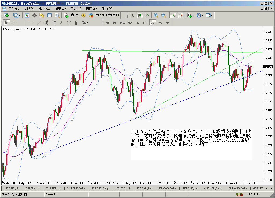275x198 pixels.
Task: Switch to the H4 timeframe
Action: [145, 23]
